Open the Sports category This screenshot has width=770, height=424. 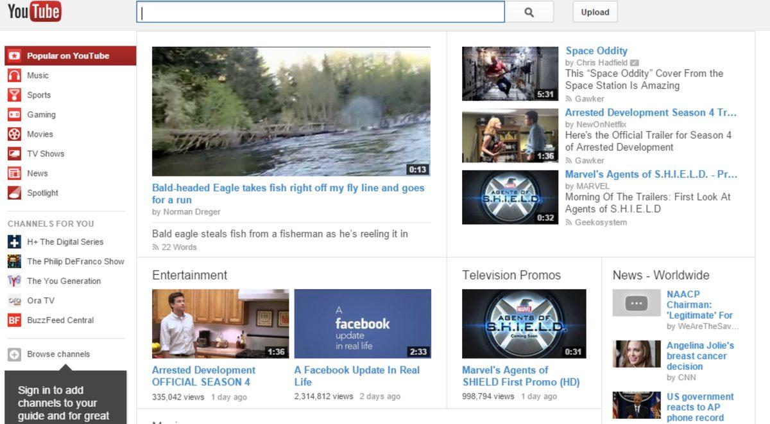38,95
